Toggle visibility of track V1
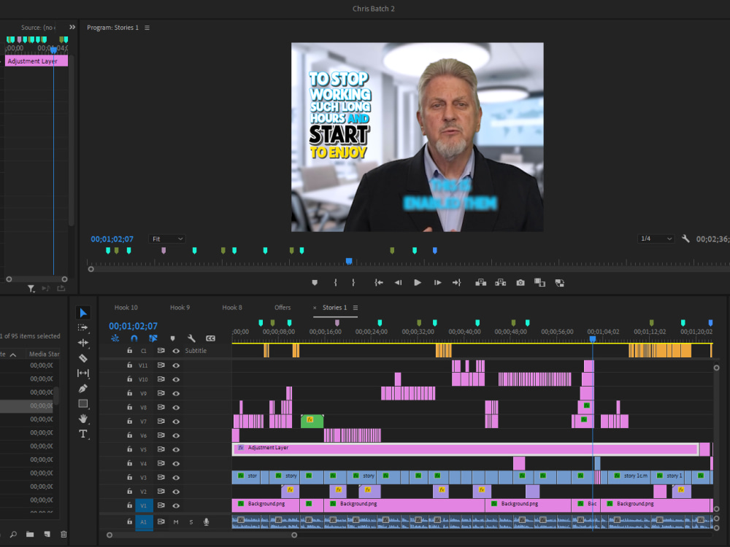Image resolution: width=730 pixels, height=547 pixels. 176,505
